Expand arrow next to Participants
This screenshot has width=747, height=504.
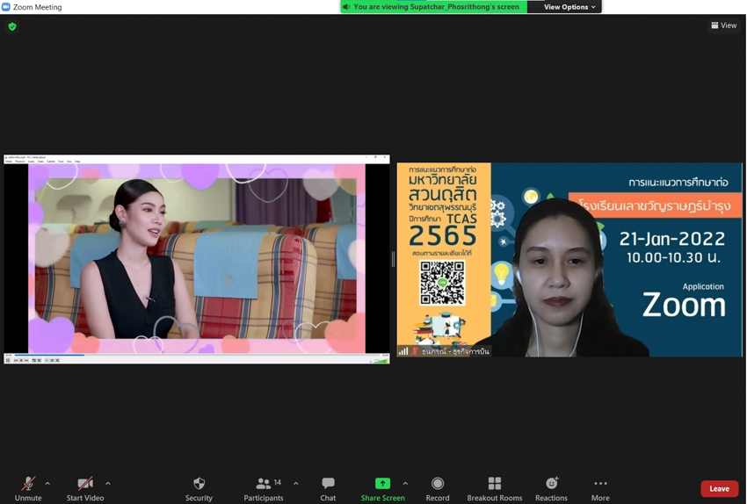296,484
